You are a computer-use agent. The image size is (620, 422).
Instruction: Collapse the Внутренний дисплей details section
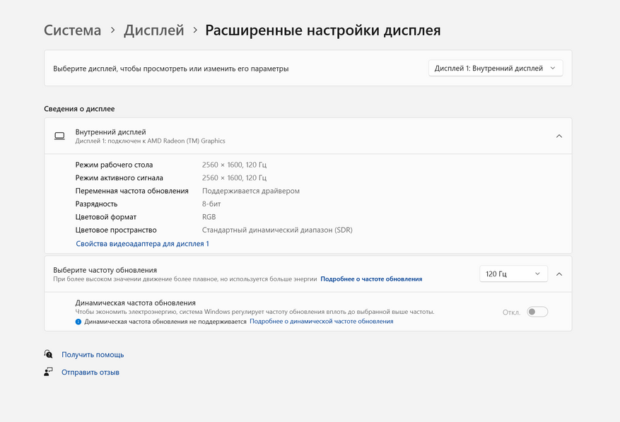(x=559, y=136)
